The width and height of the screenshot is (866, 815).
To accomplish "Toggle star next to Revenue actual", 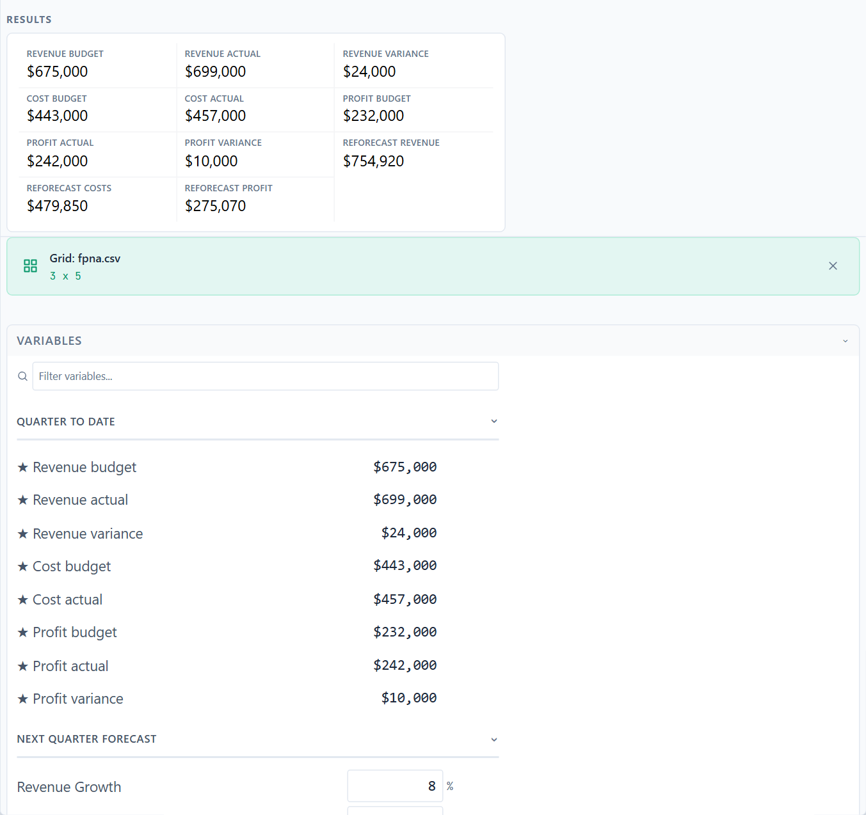I will [x=23, y=500].
